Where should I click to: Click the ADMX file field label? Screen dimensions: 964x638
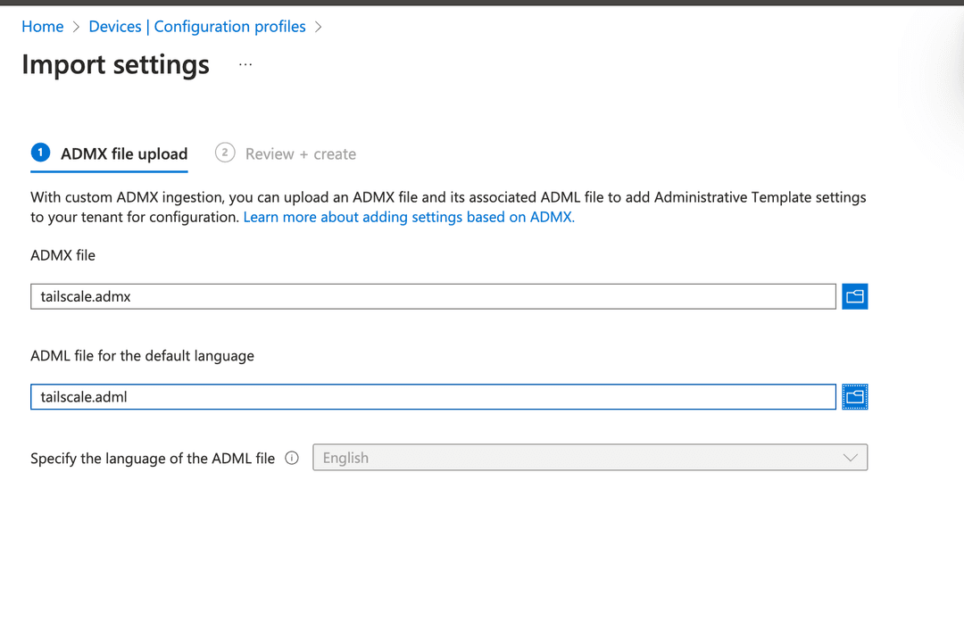click(62, 255)
